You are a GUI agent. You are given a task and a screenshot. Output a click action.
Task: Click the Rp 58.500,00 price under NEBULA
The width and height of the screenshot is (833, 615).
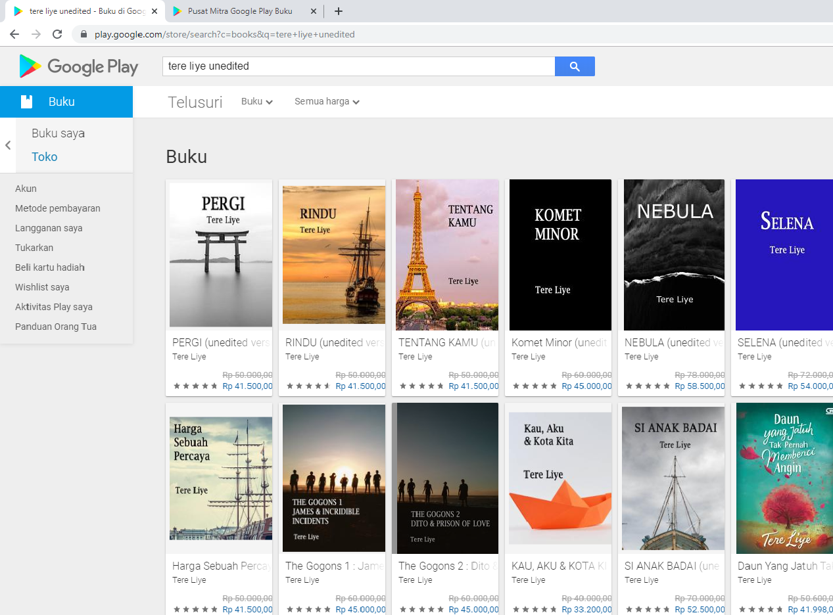(x=700, y=386)
